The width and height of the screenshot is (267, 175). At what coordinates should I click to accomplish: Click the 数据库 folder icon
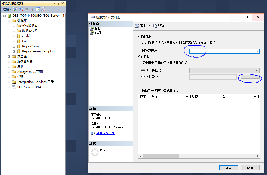click(14, 21)
